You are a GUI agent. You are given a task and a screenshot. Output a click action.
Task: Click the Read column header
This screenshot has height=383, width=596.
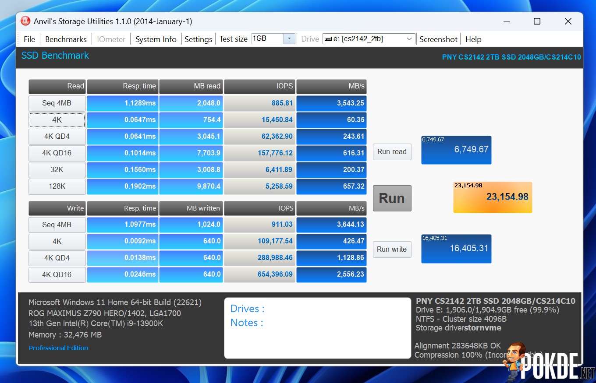point(57,86)
